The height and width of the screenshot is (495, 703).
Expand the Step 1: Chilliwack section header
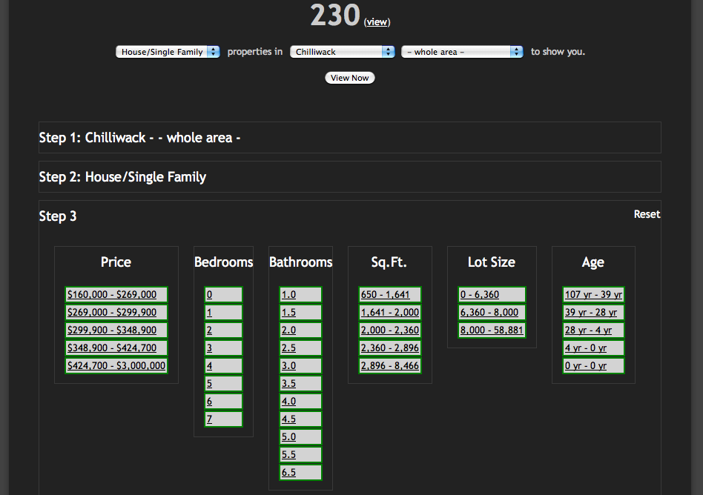point(350,138)
